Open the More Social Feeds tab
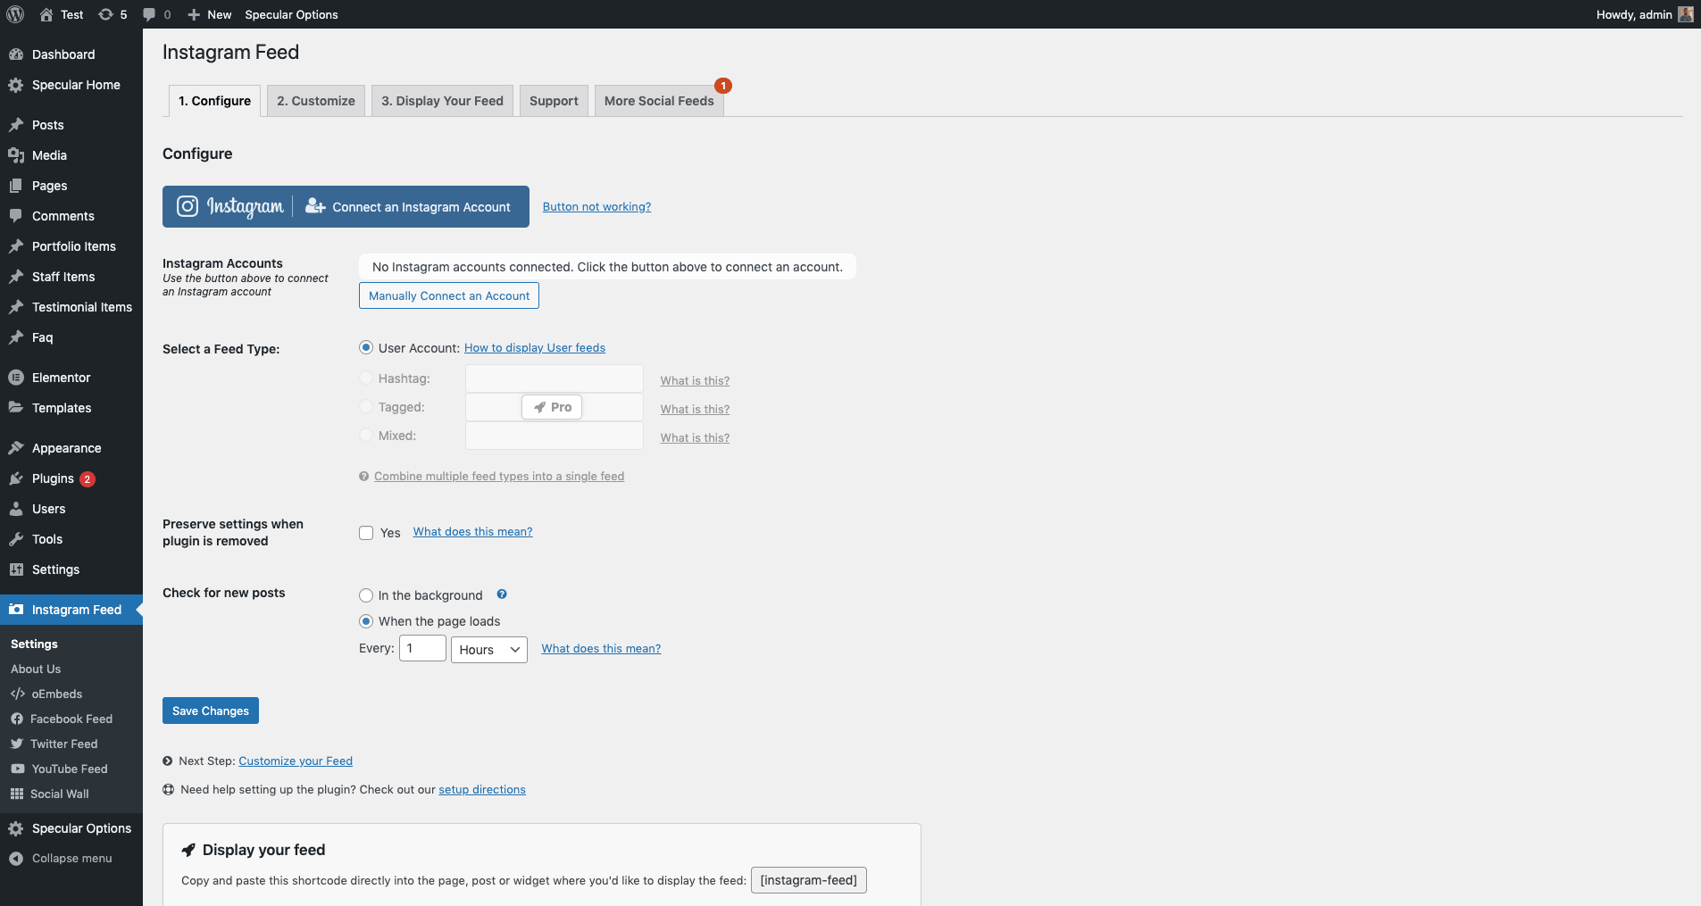This screenshot has width=1701, height=906. [659, 101]
